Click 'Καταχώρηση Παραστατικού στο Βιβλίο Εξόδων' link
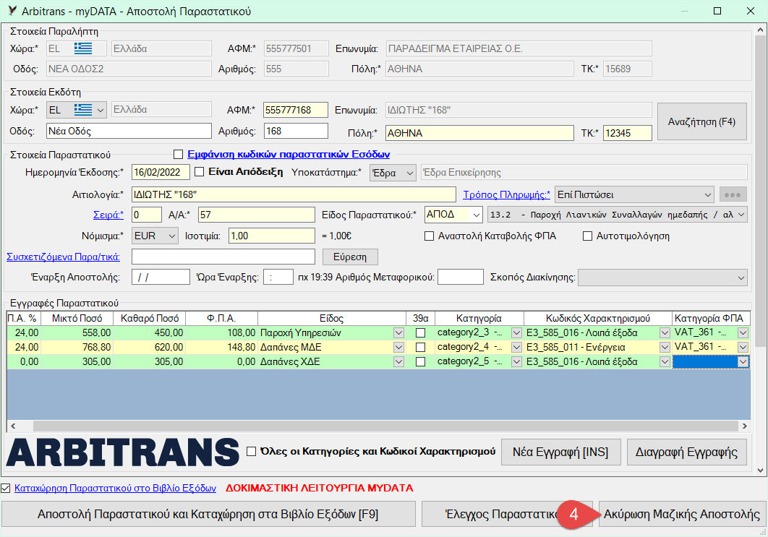Viewport: 768px width, 537px height. (x=115, y=488)
